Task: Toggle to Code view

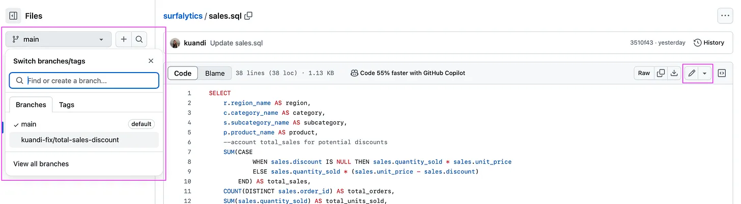Action: [183, 73]
